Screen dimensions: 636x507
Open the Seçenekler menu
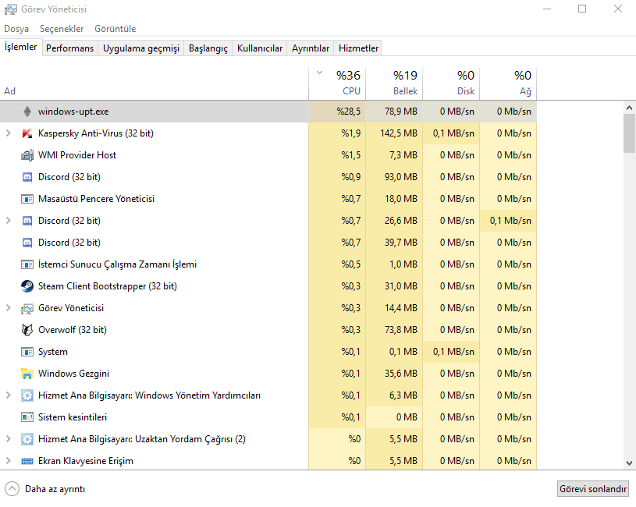(x=62, y=29)
